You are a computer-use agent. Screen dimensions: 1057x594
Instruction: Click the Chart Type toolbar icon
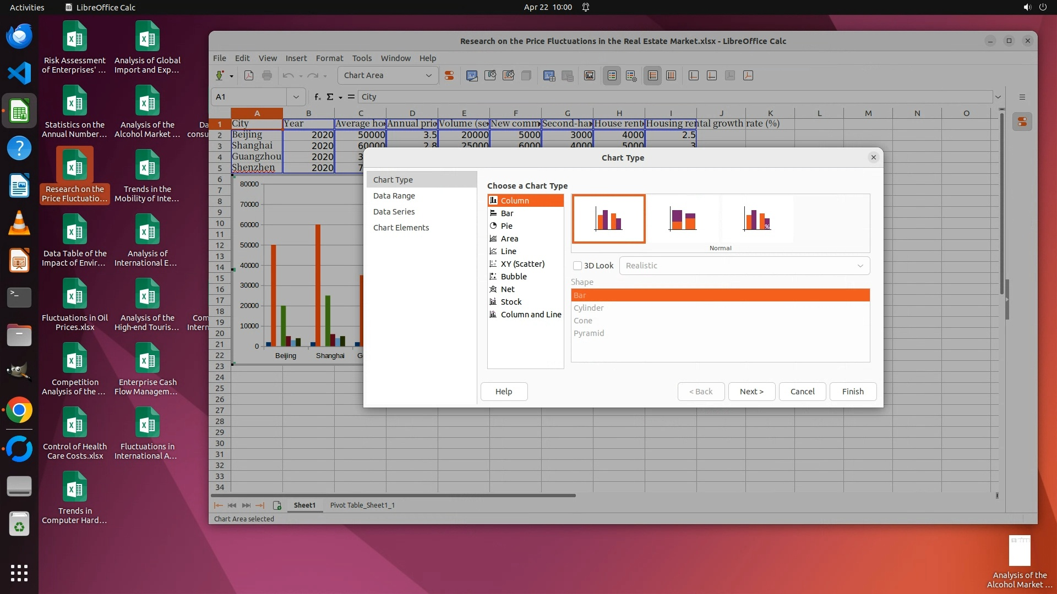pos(472,76)
